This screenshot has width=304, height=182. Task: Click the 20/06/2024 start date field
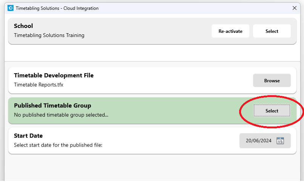pos(265,141)
